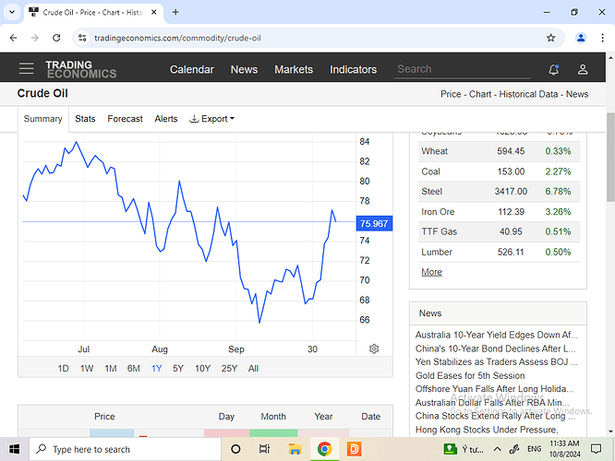Open China's 10-Year Bond Declines news
The image size is (615, 461).
click(x=495, y=349)
